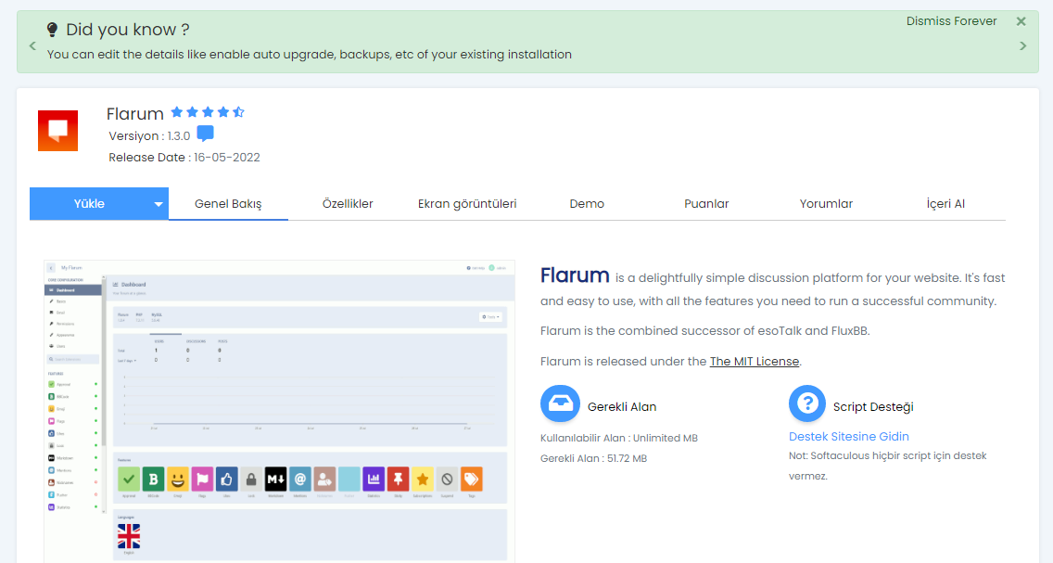This screenshot has height=563, width=1053.
Task: Open the Yükle dropdown arrow
Action: pyautogui.click(x=159, y=204)
